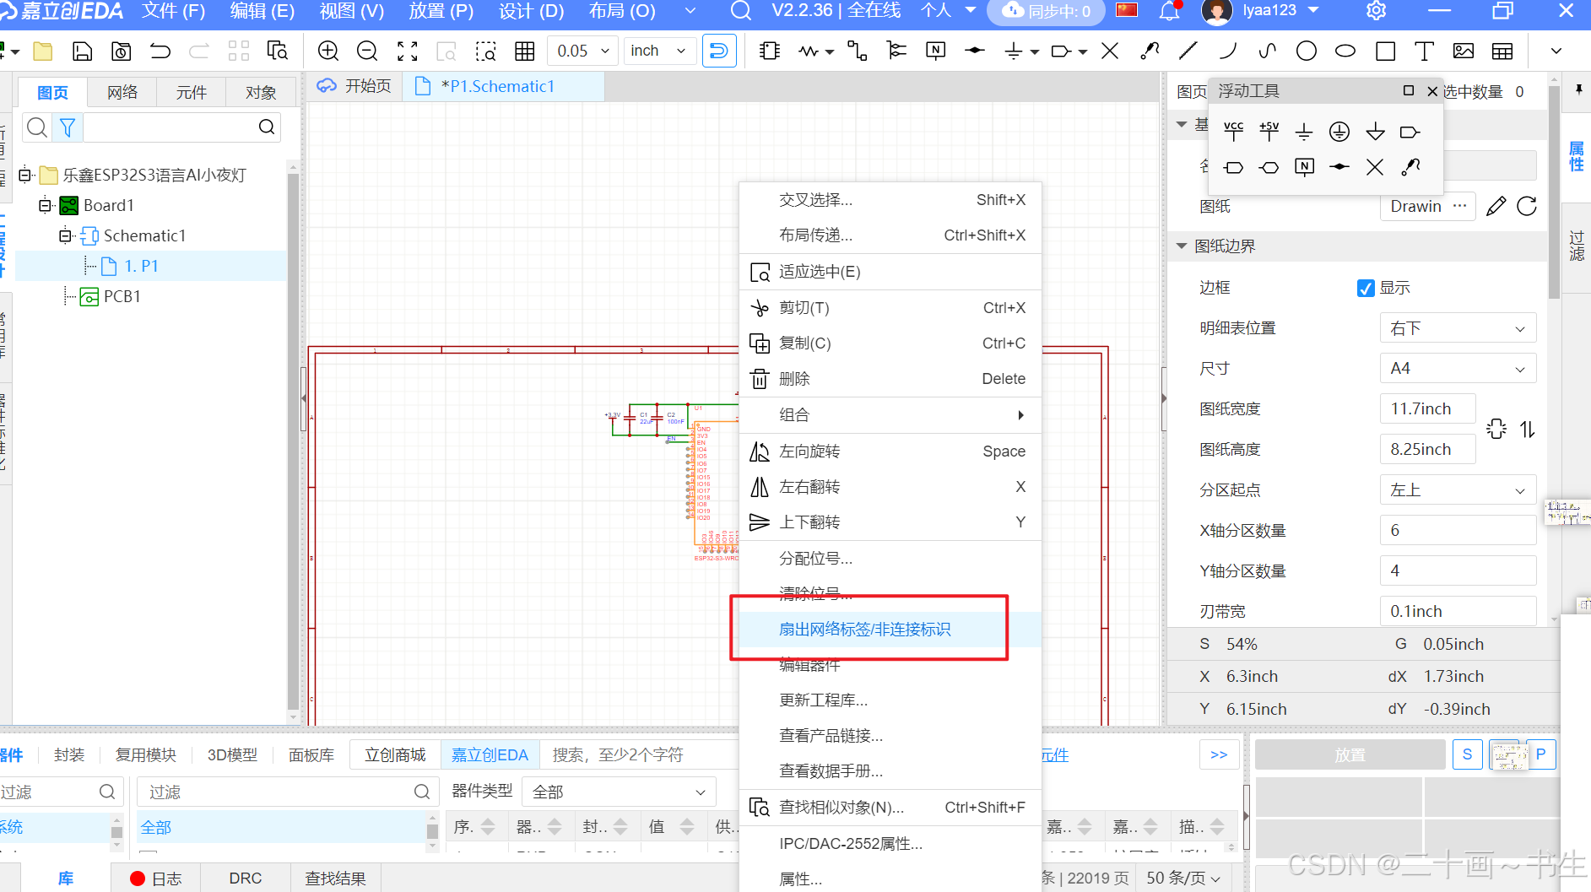Image resolution: width=1591 pixels, height=892 pixels.
Task: Click the S button in preview panel
Action: pos(1467,754)
